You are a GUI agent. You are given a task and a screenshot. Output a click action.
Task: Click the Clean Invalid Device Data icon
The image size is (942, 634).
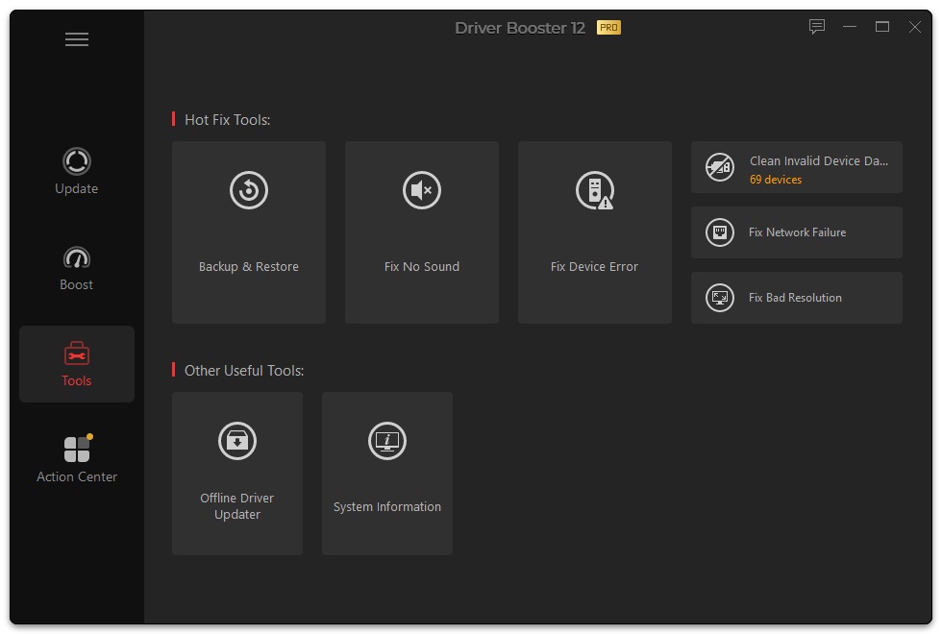click(x=720, y=167)
